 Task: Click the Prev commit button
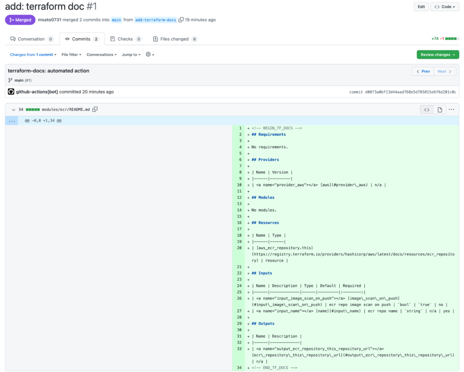(422, 71)
